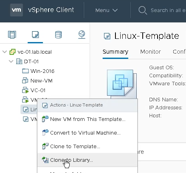Click the search magnifier icon
The width and height of the screenshot is (186, 173).
143,10
